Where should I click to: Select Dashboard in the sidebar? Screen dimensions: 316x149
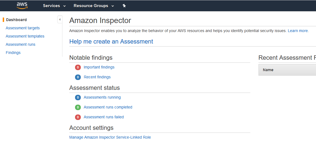tap(16, 20)
